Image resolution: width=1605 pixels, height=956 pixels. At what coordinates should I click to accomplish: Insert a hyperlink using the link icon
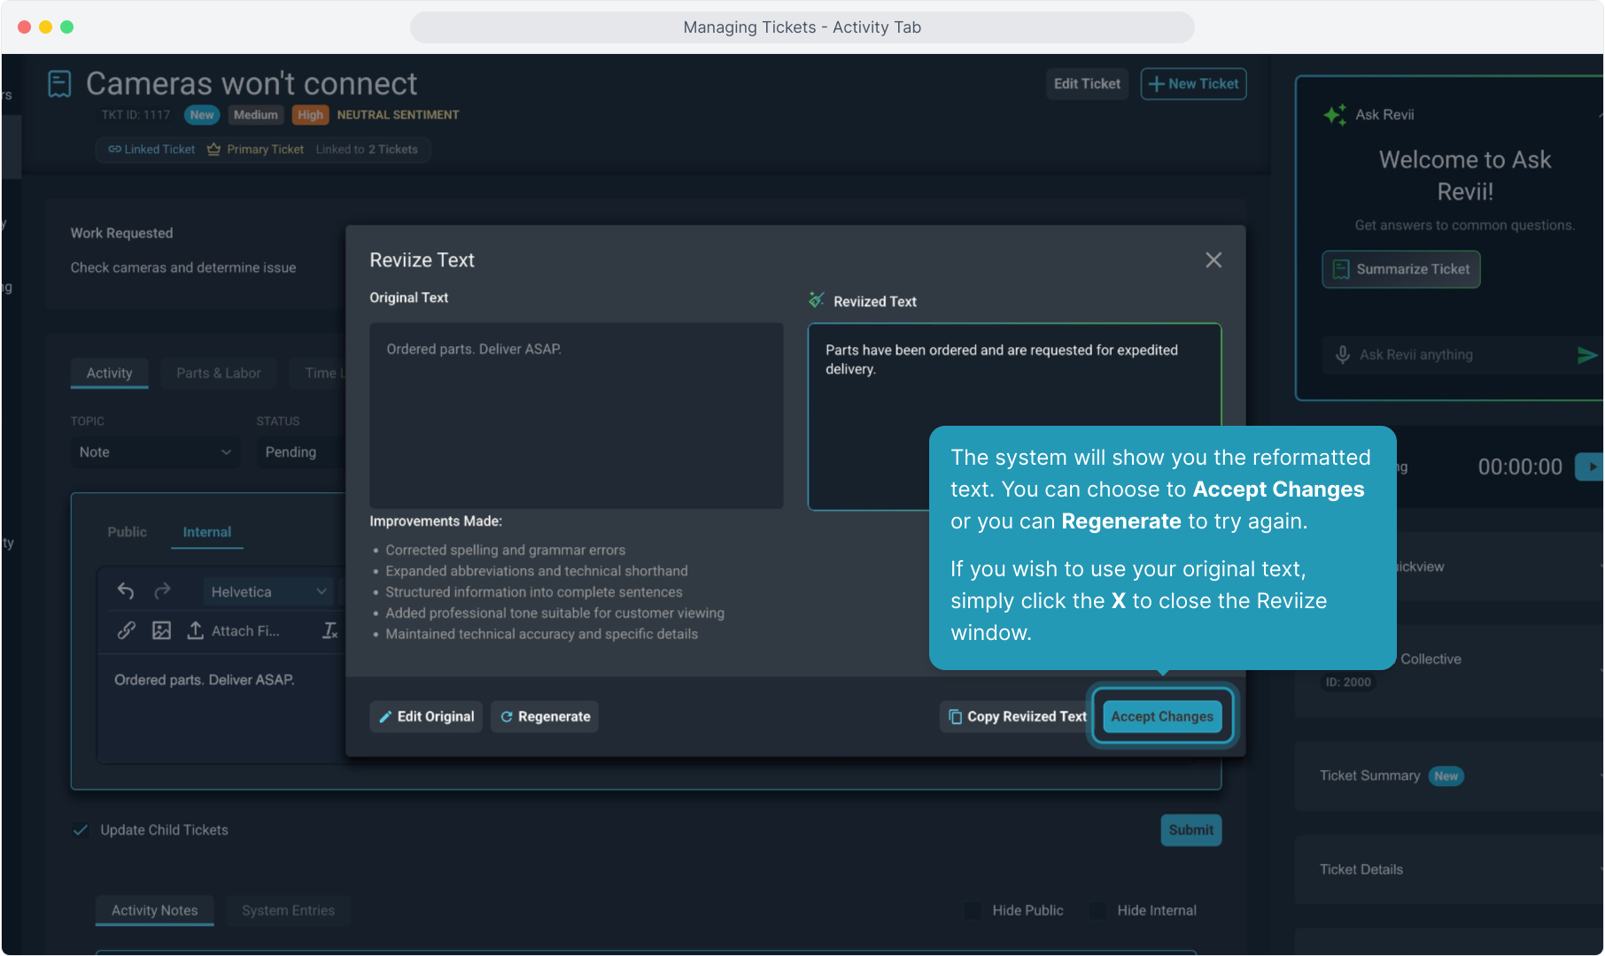coord(127,630)
